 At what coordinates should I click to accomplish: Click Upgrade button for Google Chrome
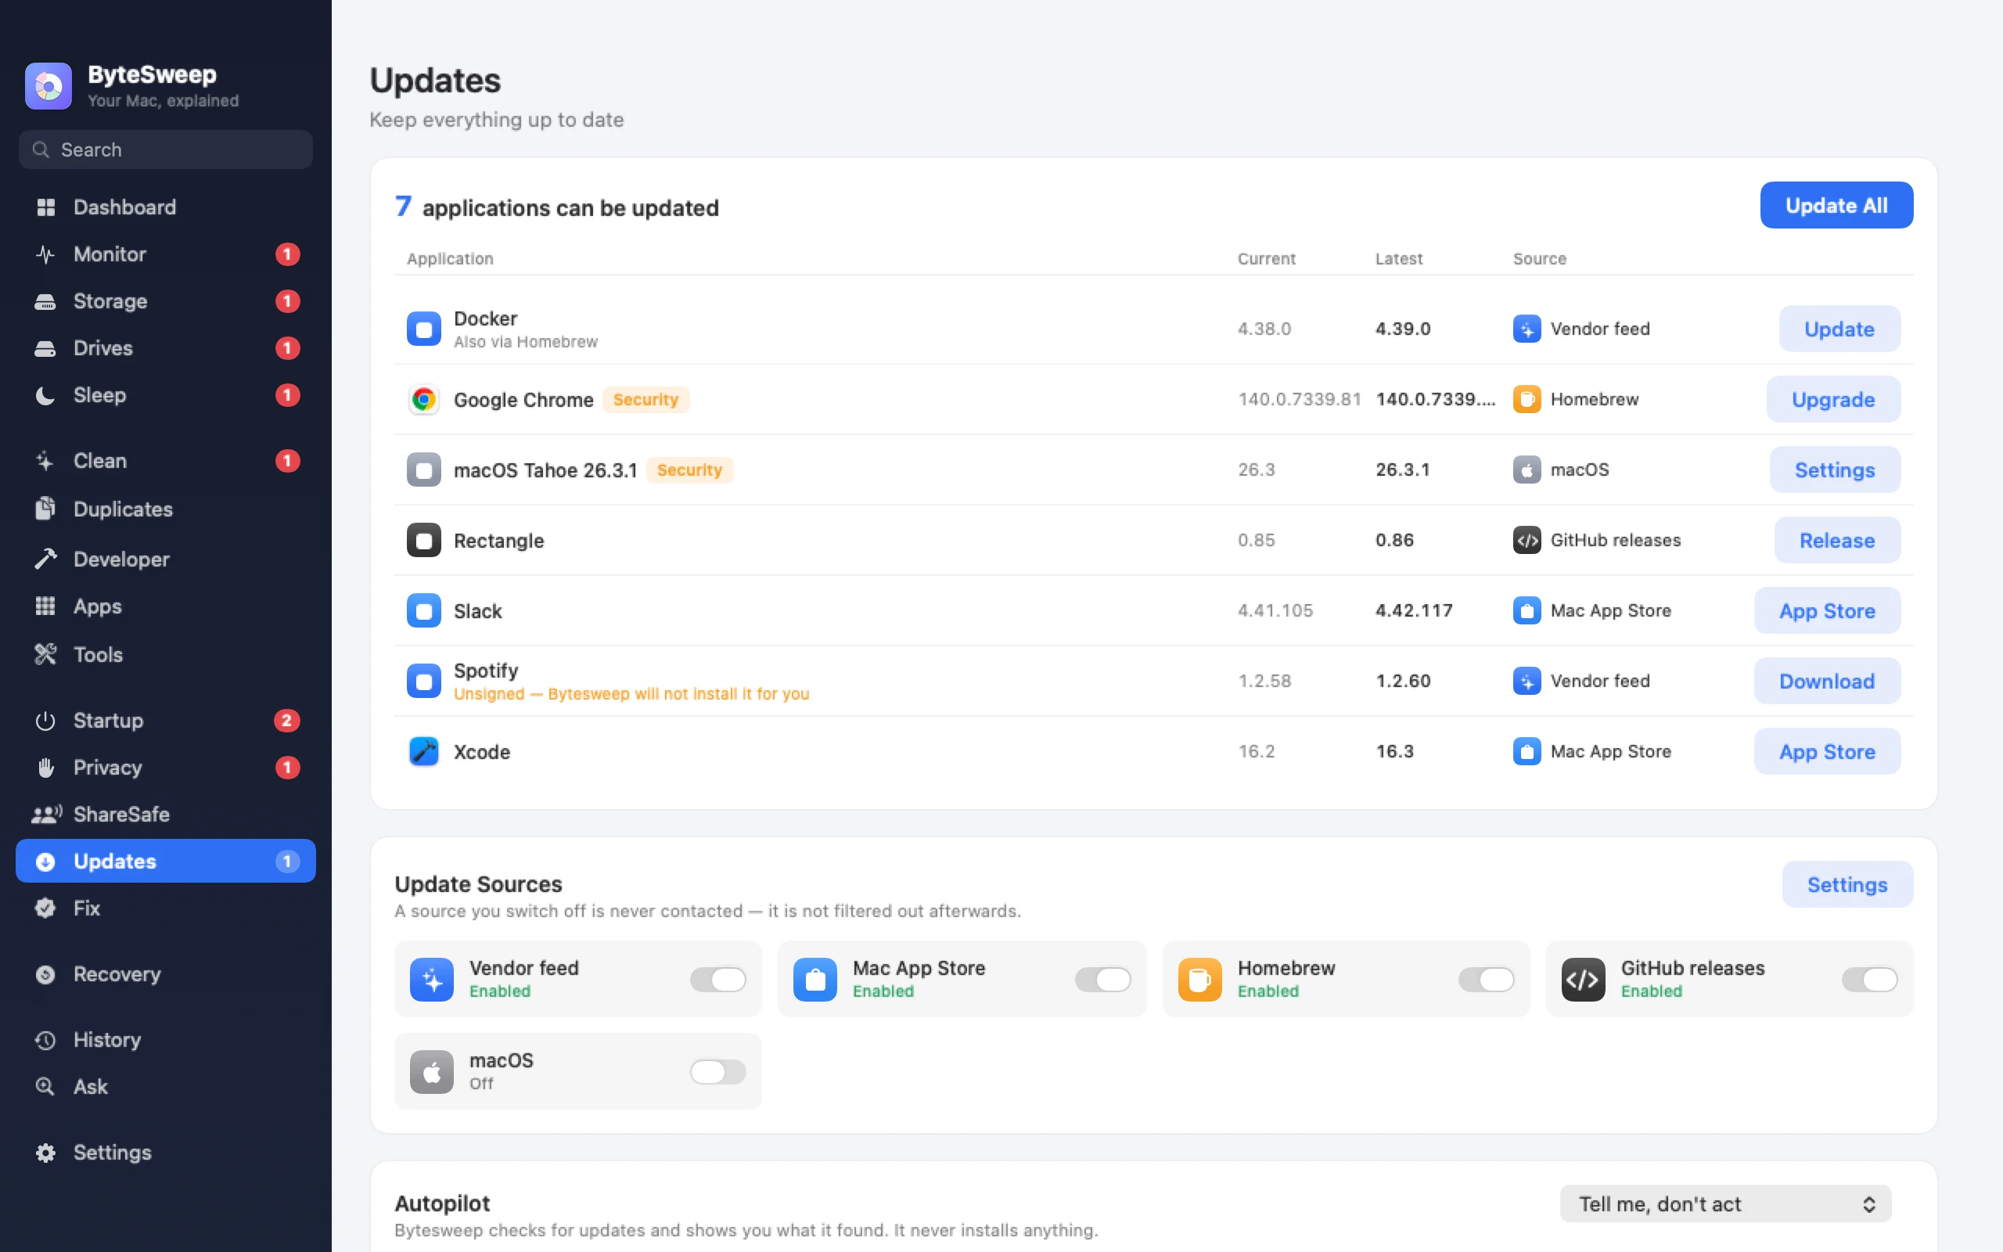[x=1833, y=399]
